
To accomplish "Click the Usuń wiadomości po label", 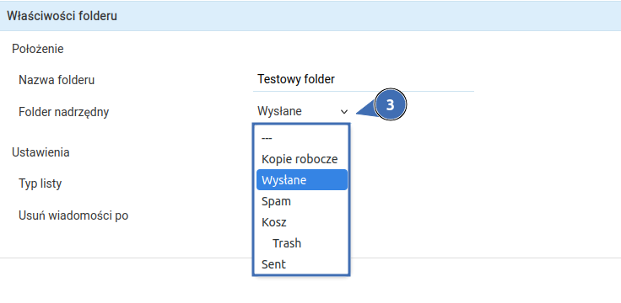I will click(x=73, y=215).
